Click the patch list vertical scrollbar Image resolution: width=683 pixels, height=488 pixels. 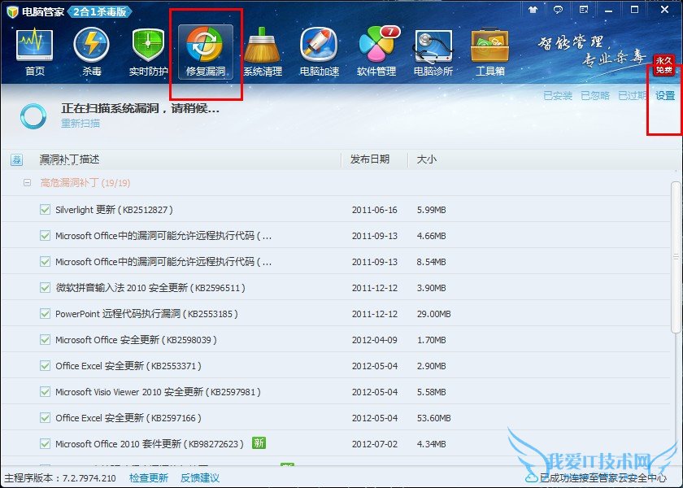point(676,257)
